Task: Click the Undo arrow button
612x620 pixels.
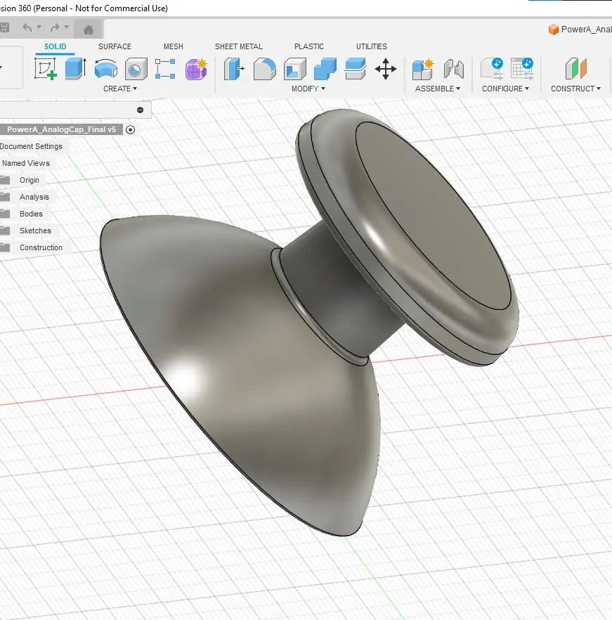Action: click(27, 27)
